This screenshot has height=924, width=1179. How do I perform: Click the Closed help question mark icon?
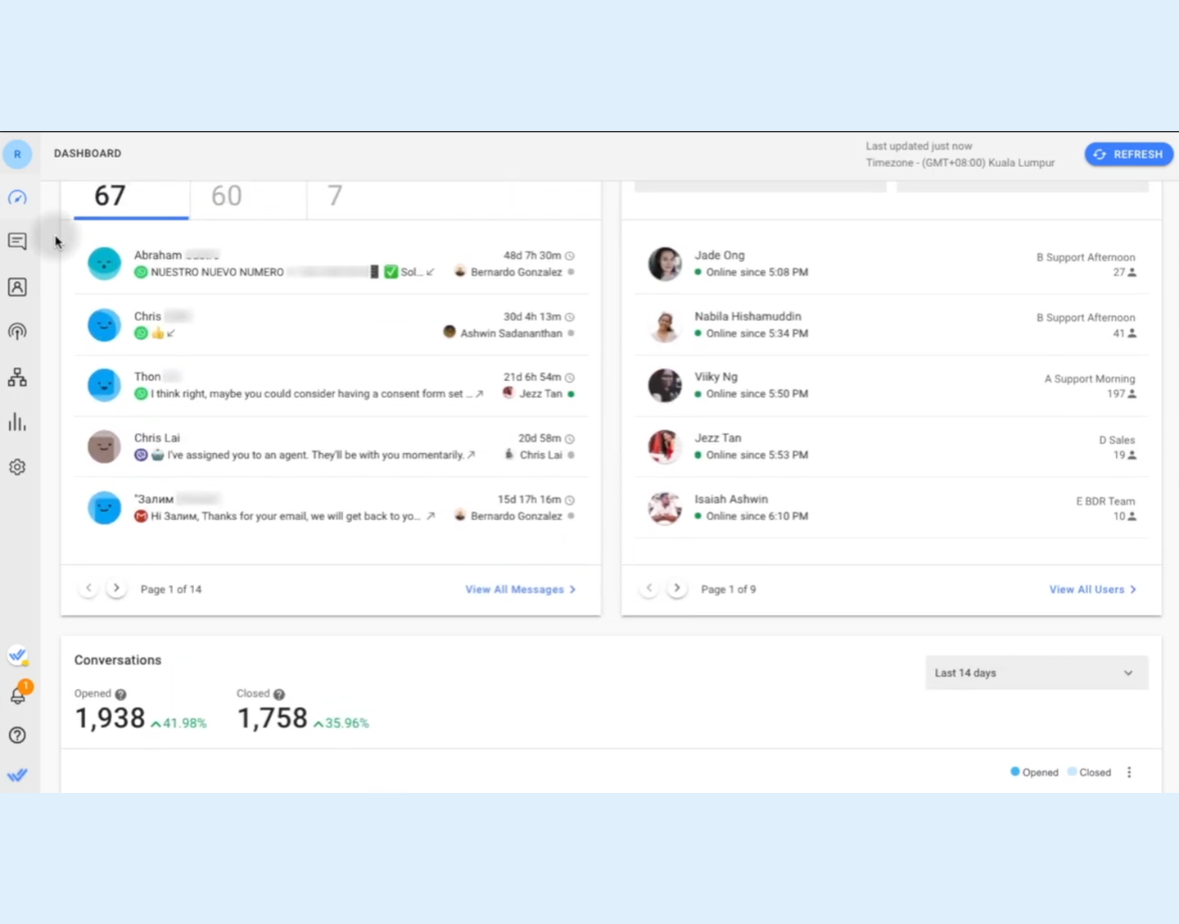(279, 694)
